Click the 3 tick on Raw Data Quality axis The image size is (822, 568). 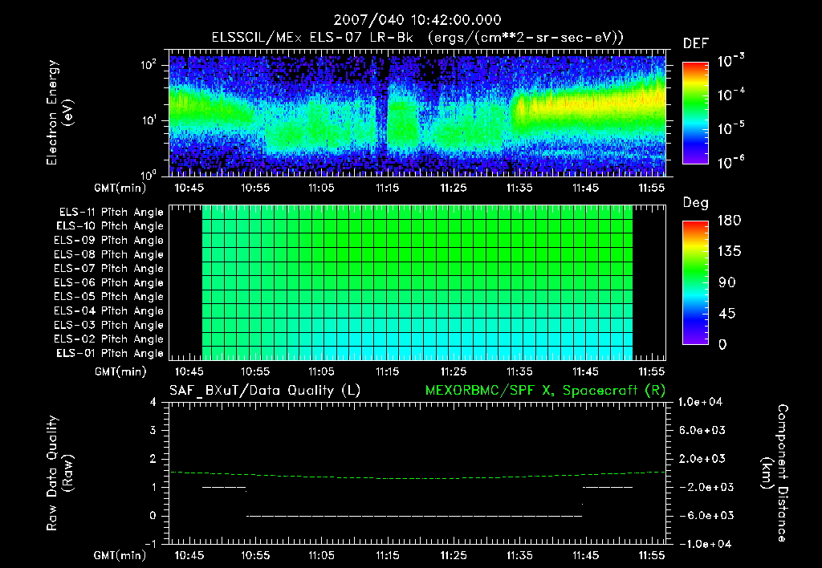153,430
